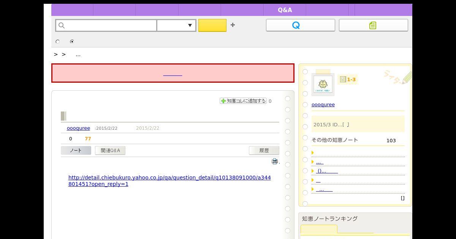Switch to the ノート tab
The width and height of the screenshot is (456, 239).
click(76, 151)
